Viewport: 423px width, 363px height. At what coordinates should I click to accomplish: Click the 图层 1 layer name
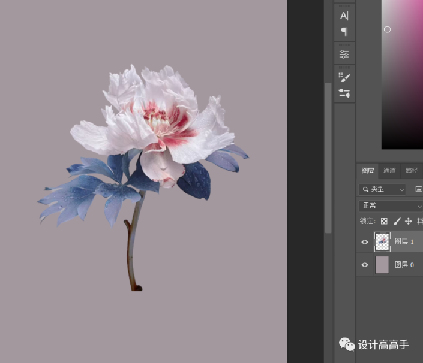coord(404,241)
